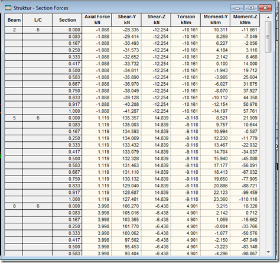Click L/C cell 6 in Beam 5 row
The height and width of the screenshot is (263, 280).
38,118
